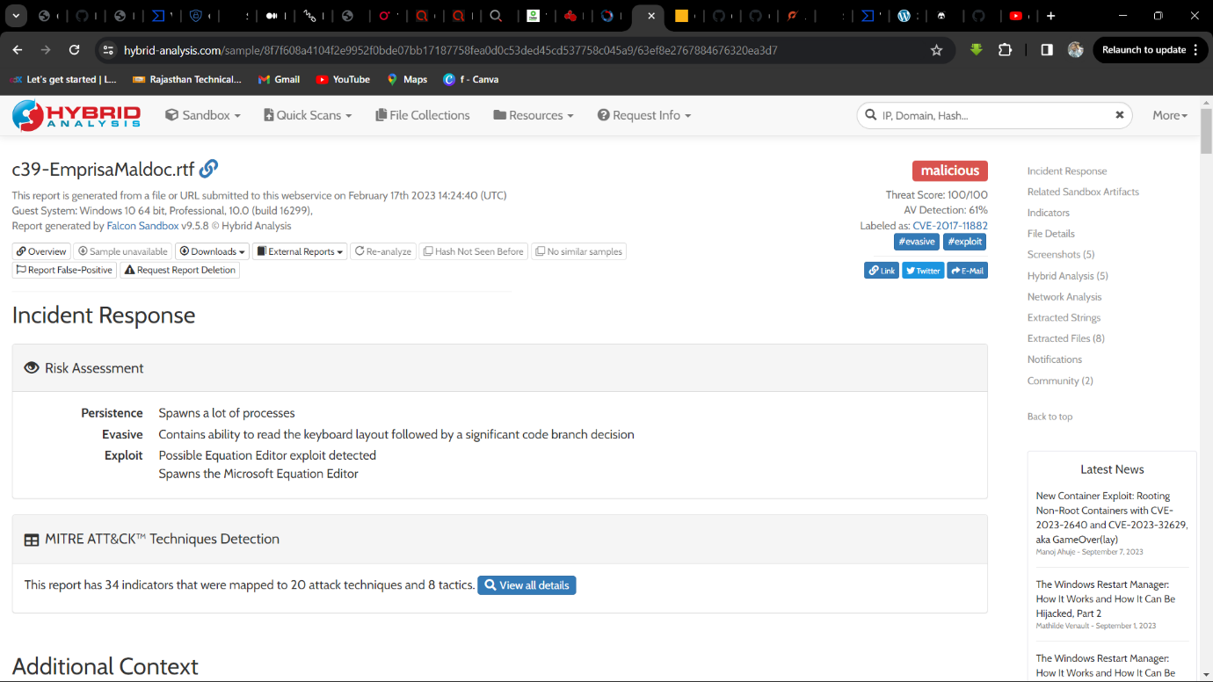Open the More menu in navbar
Image resolution: width=1213 pixels, height=682 pixels.
1169,115
